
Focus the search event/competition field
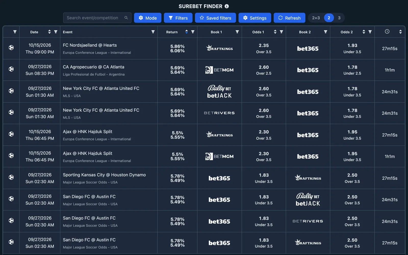click(97, 18)
